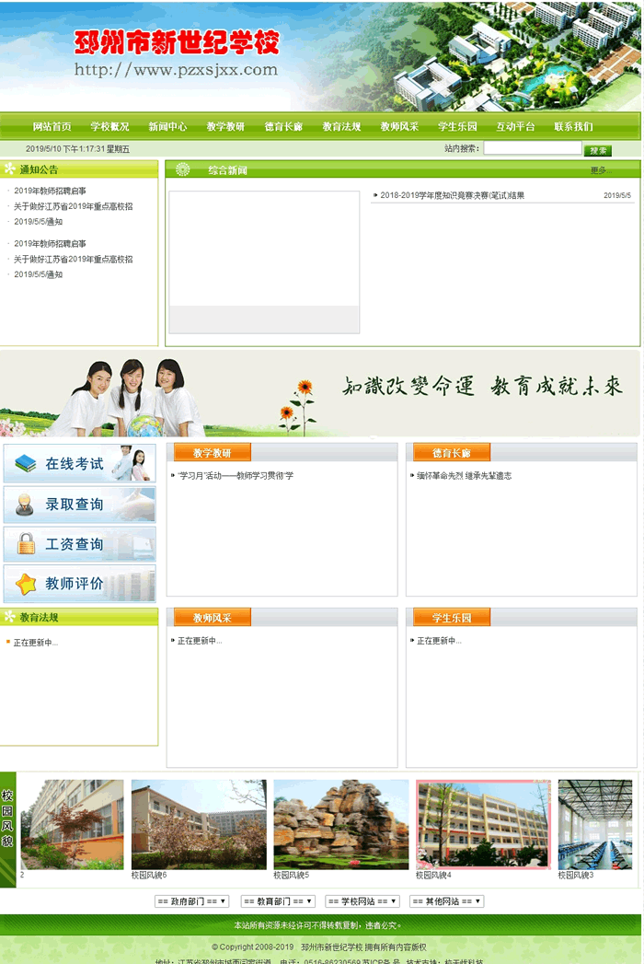Click the 教师风采 orange section tab
This screenshot has height=964, width=644.
pos(212,617)
